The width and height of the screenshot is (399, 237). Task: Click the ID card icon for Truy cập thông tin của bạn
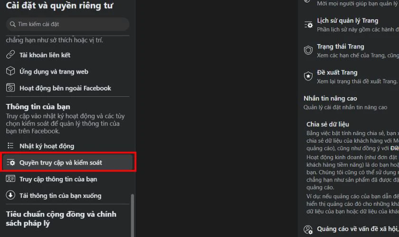coord(10,179)
